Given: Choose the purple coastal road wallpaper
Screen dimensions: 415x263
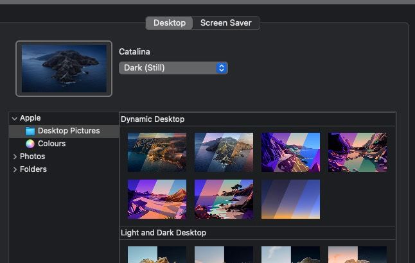Looking at the screenshot, I should [290, 152].
